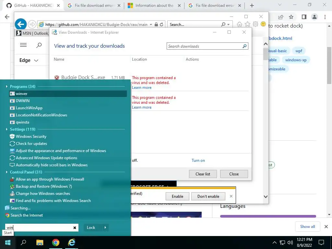Click Show all downloads button in Chrome

307,227
